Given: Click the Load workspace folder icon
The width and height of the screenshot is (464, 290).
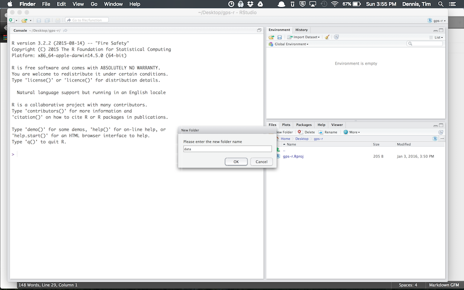Looking at the screenshot, I should pos(271,37).
